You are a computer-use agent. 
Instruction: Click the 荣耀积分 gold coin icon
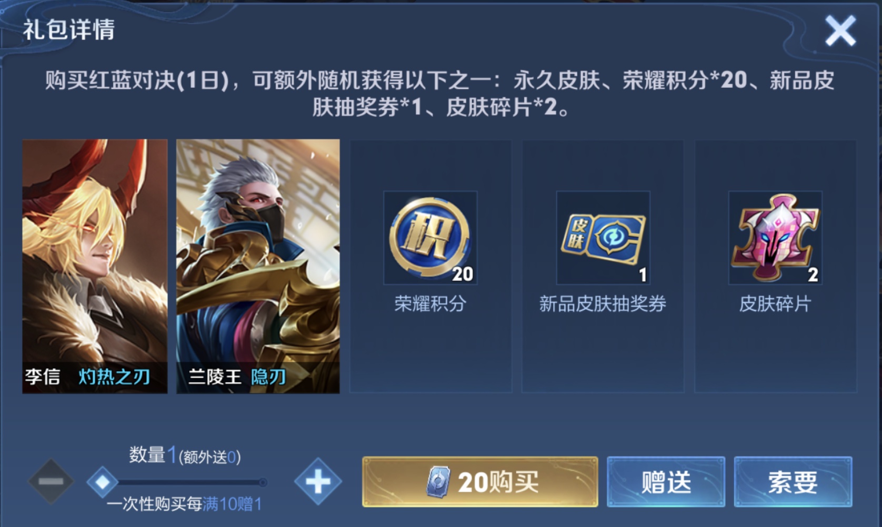coord(430,238)
